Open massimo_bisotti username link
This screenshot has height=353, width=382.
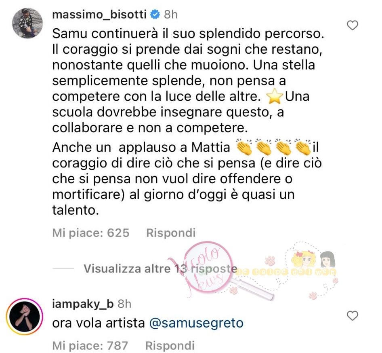click(x=99, y=15)
